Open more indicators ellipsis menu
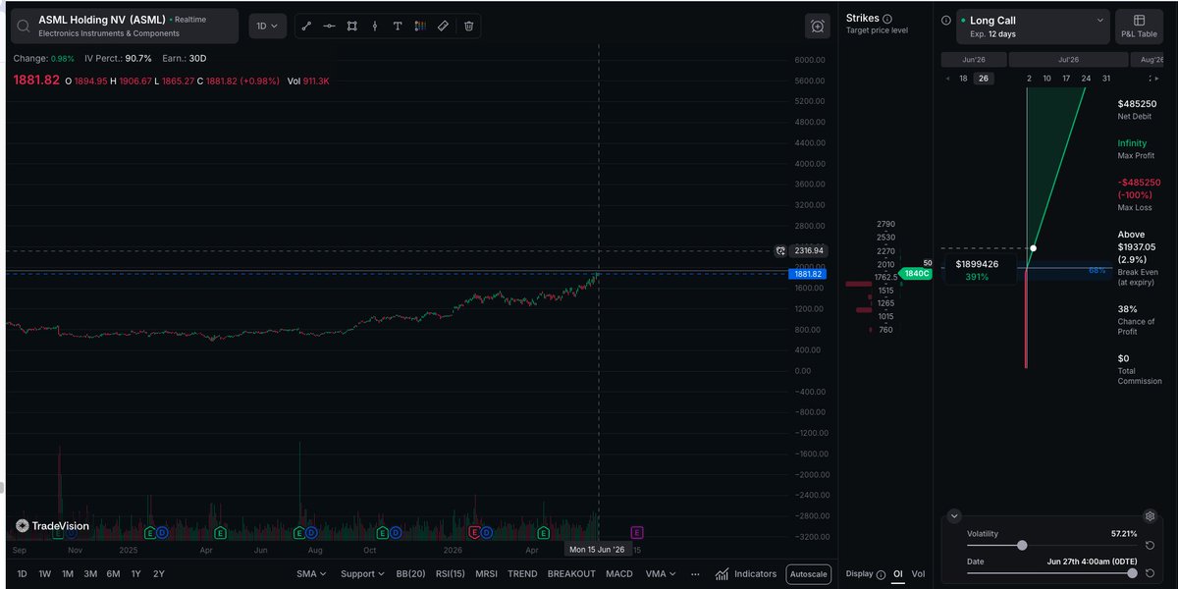Viewport: 1178px width, 589px height. tap(696, 574)
